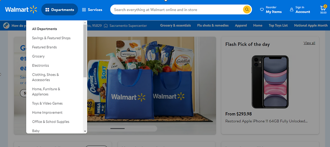This screenshot has height=147, width=330.
Task: Click the View all link
Action: pyautogui.click(x=309, y=43)
